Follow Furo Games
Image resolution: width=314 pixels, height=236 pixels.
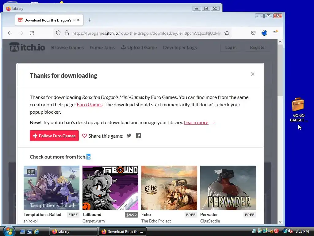click(54, 136)
